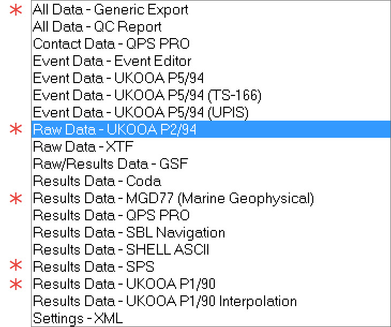
Task: Choose Raw/Results Data - GSF option
Action: coord(110,164)
